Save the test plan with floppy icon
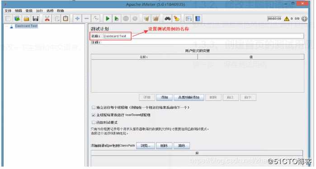316x169 pixels. tap(35, 19)
